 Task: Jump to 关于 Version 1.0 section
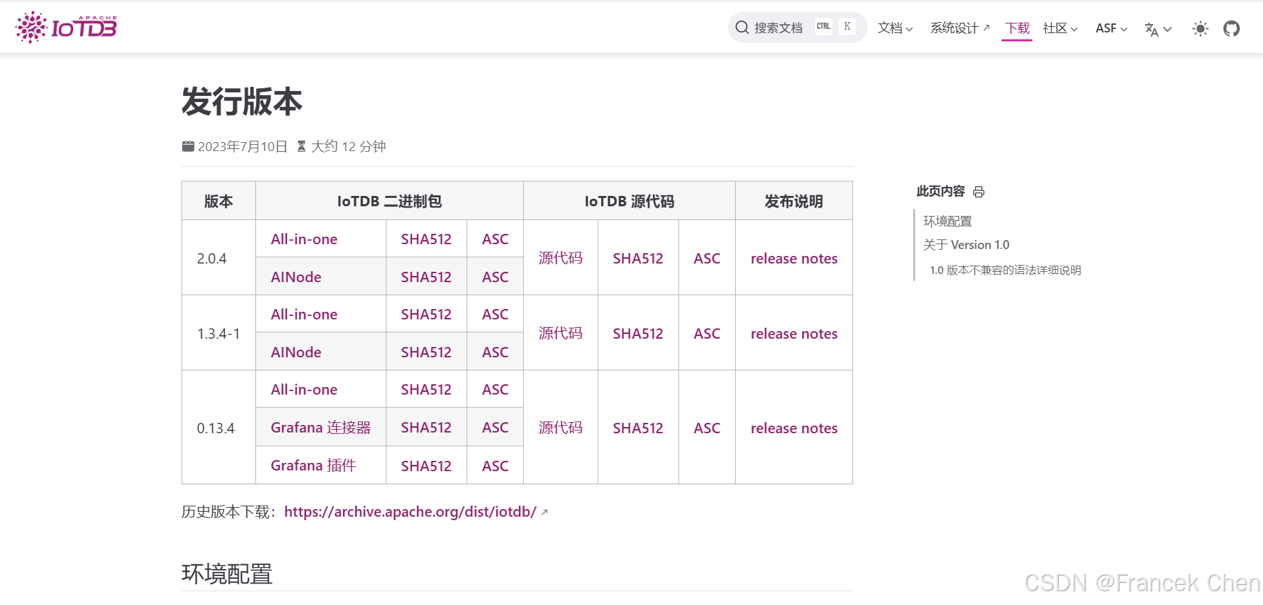(966, 245)
